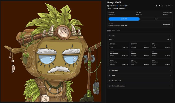The height and width of the screenshot is (103, 175).
Task: Click the Send button
Action: tap(156, 19)
